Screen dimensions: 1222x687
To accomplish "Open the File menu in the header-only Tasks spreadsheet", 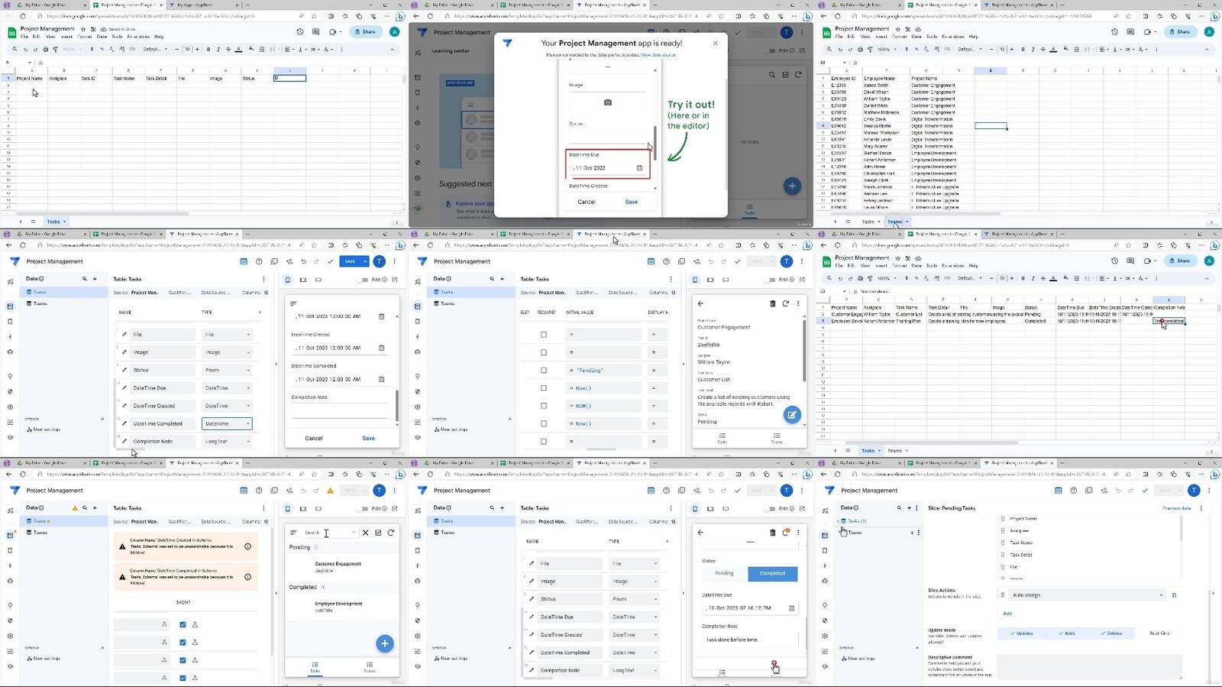I will (x=24, y=37).
